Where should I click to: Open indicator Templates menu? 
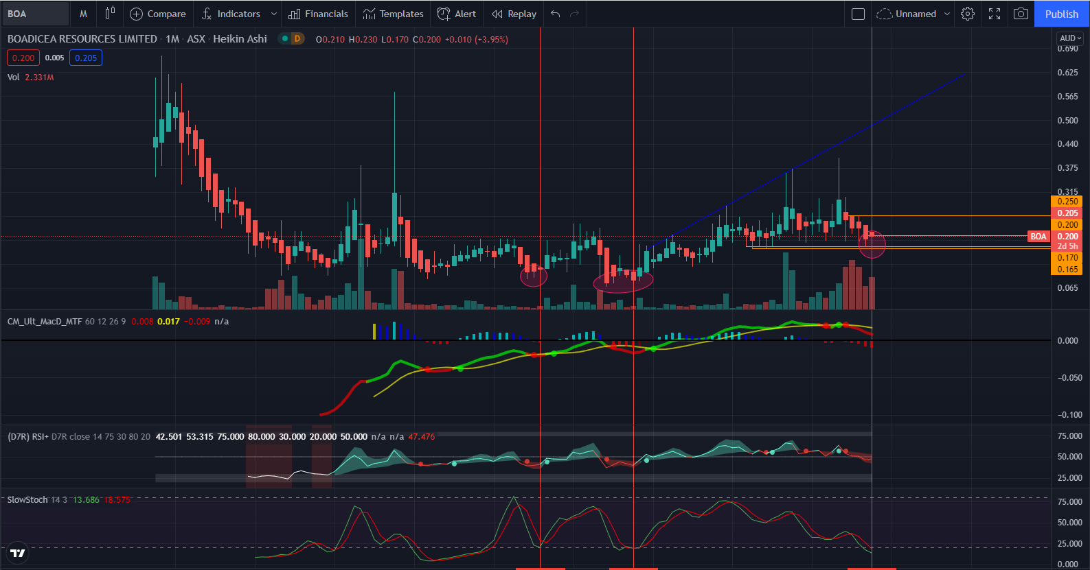click(x=394, y=14)
